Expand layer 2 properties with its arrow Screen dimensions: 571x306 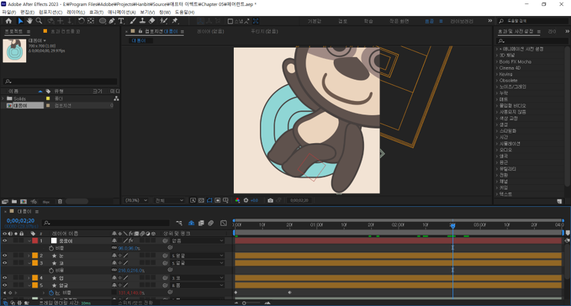(x=29, y=256)
